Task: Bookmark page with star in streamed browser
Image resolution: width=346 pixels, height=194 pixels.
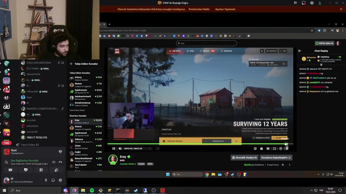Action: (x=312, y=30)
